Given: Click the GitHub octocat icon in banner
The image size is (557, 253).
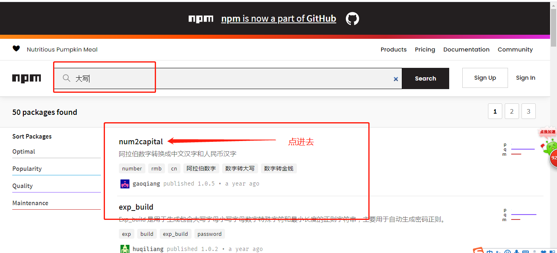Looking at the screenshot, I should (352, 18).
